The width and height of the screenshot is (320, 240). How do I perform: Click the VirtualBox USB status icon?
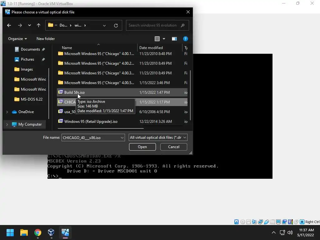coord(266,222)
